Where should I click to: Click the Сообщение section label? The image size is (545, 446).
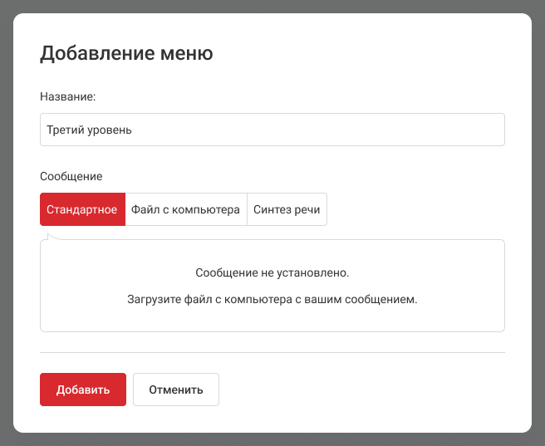coord(71,176)
